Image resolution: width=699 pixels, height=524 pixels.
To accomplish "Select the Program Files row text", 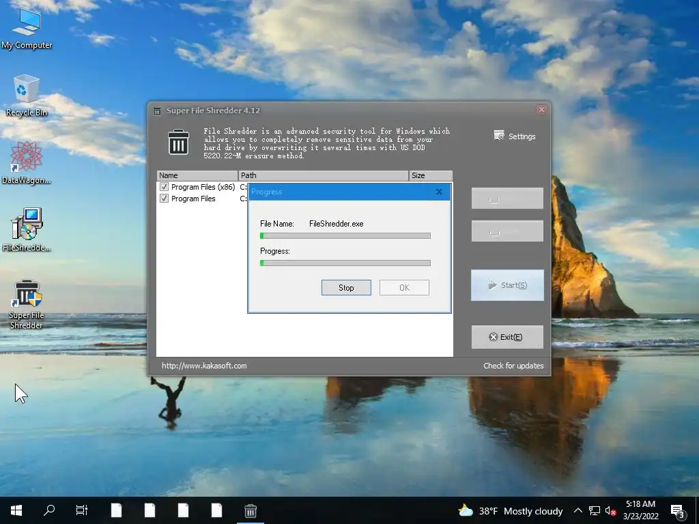I will tap(193, 199).
